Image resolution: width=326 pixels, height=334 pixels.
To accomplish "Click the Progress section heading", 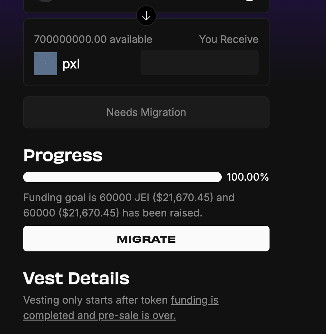I will (63, 155).
